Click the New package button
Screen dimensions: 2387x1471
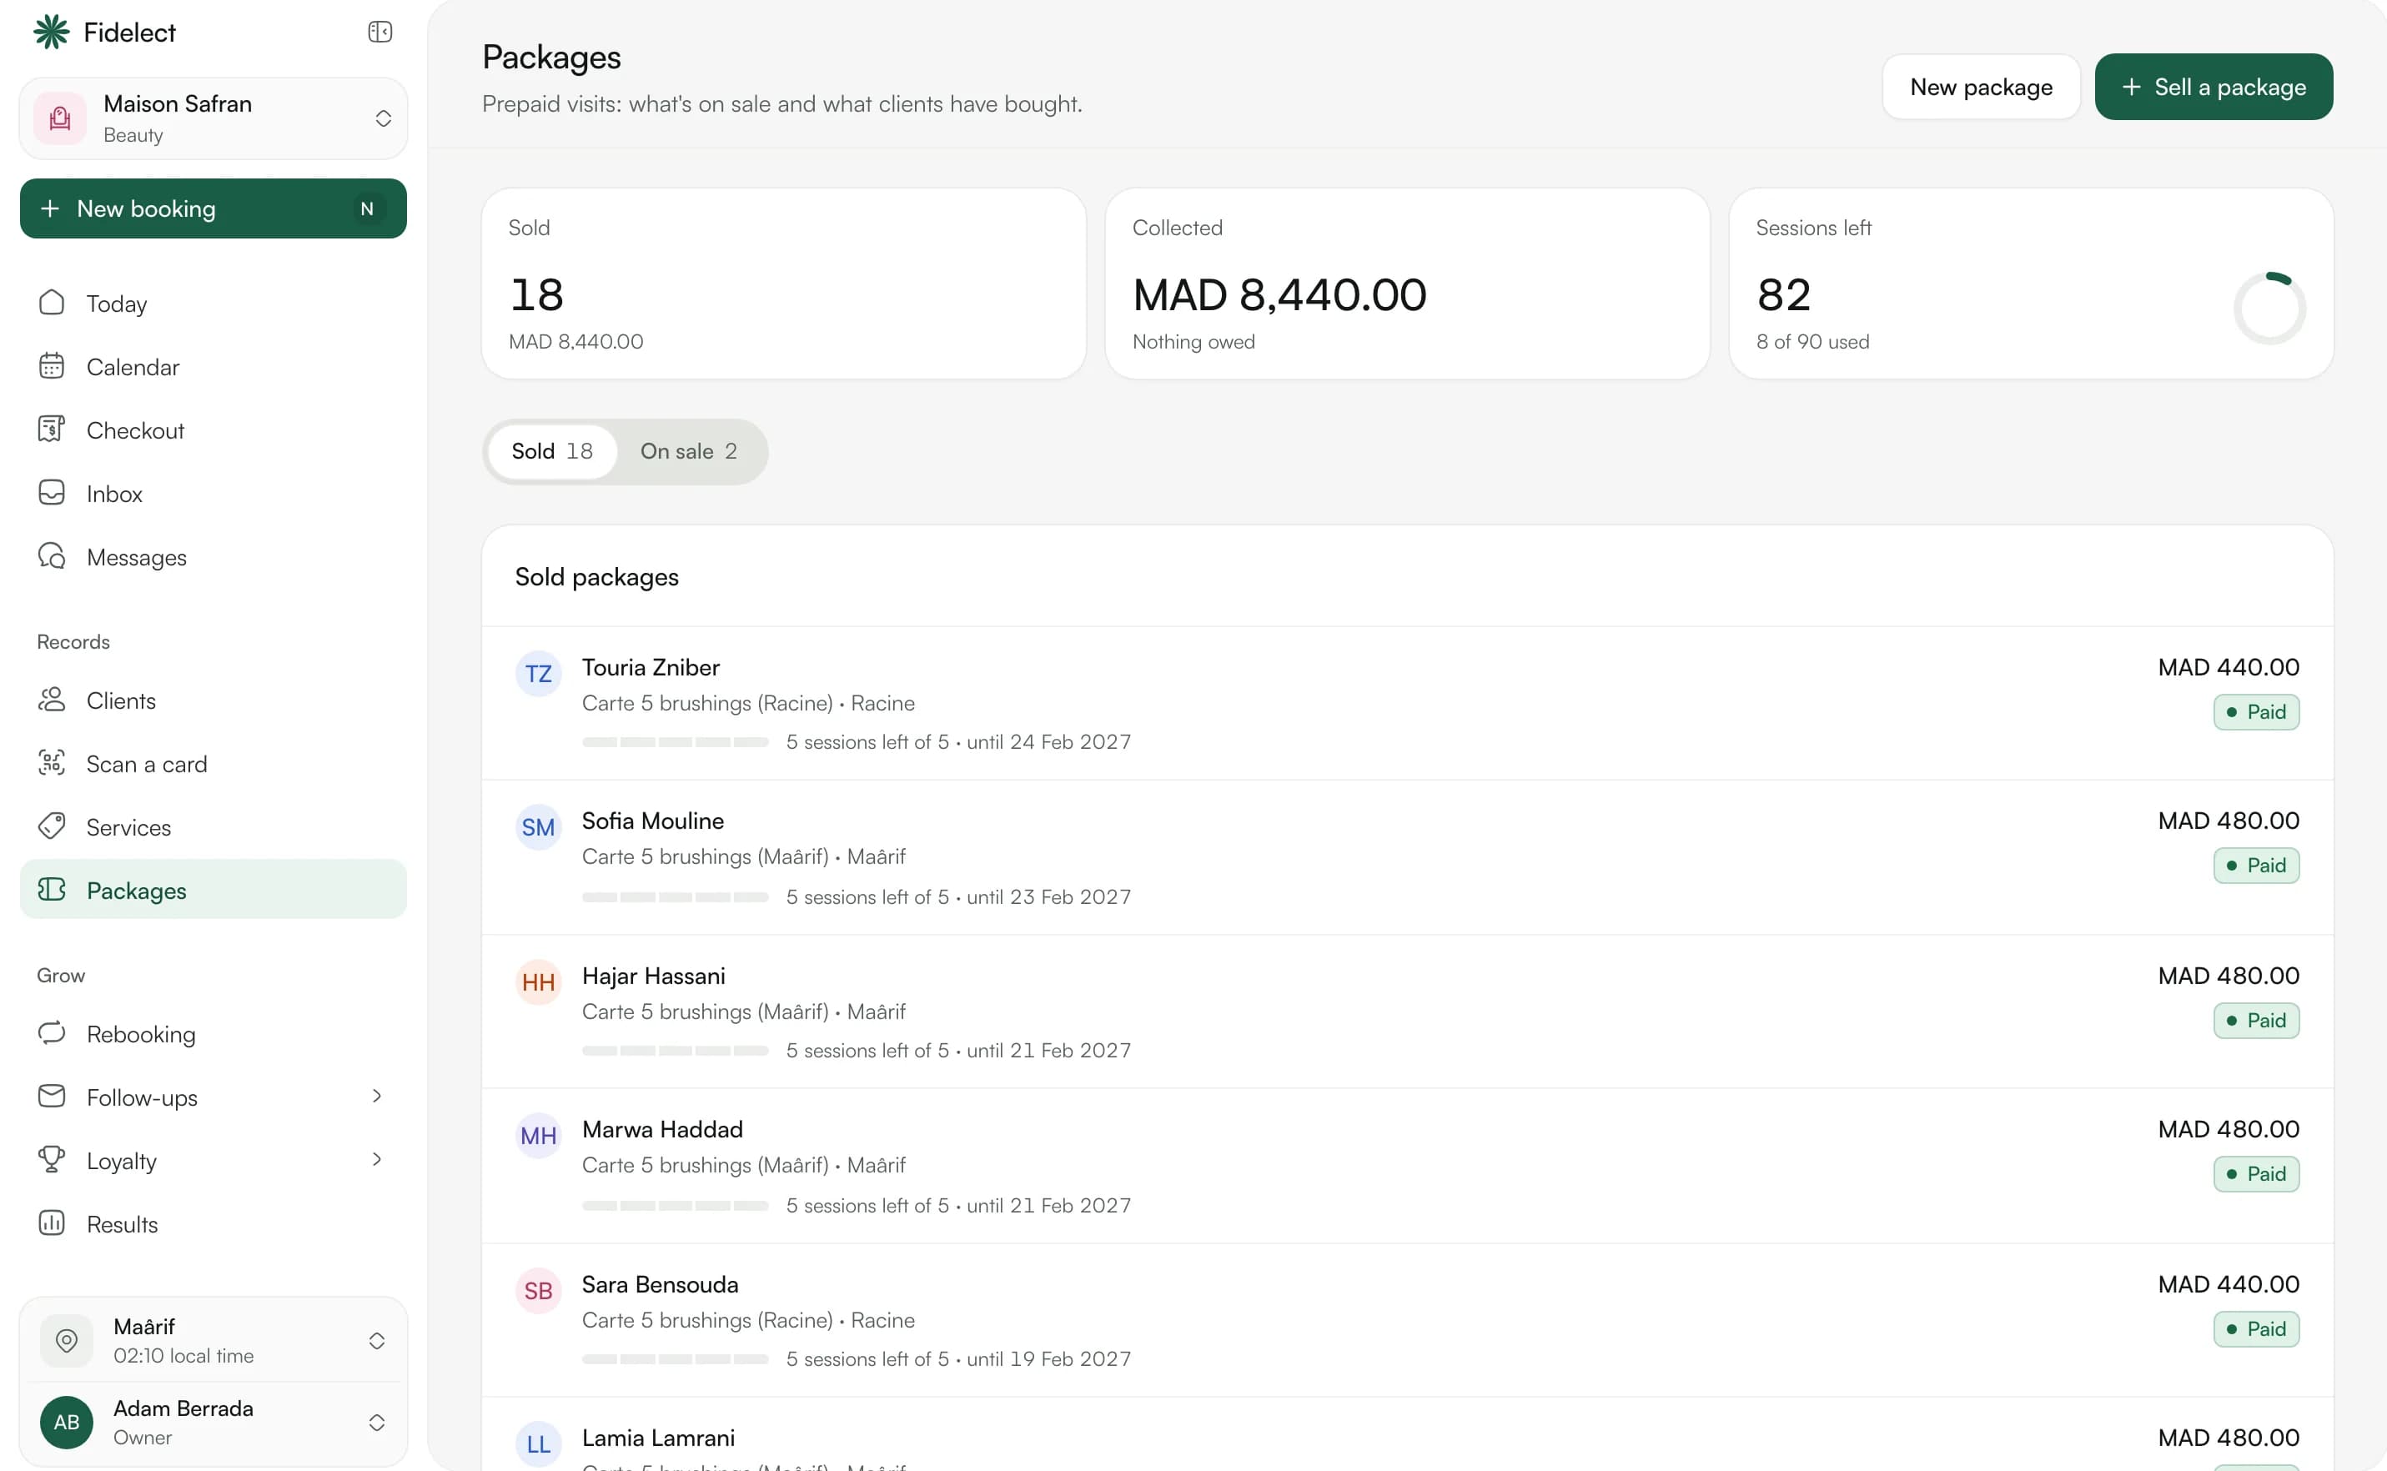tap(1981, 87)
